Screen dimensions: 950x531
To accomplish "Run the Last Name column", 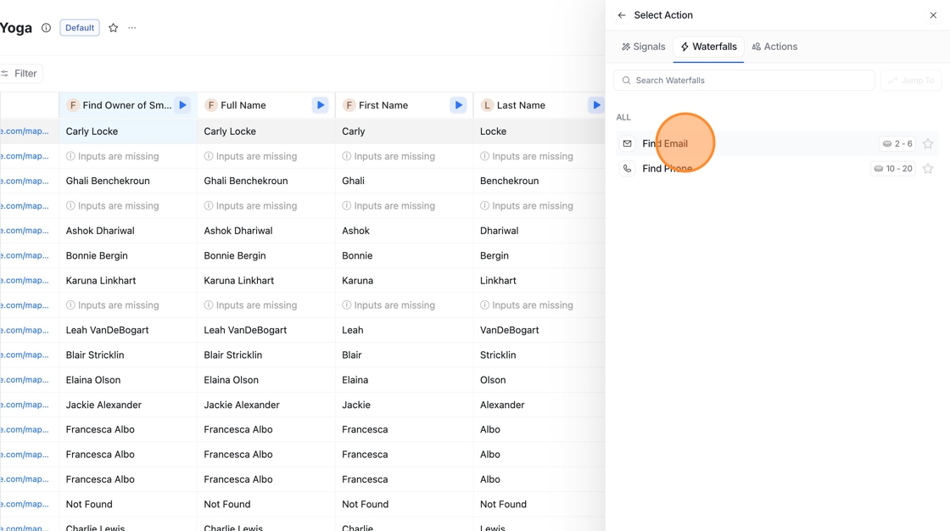I will tap(596, 105).
